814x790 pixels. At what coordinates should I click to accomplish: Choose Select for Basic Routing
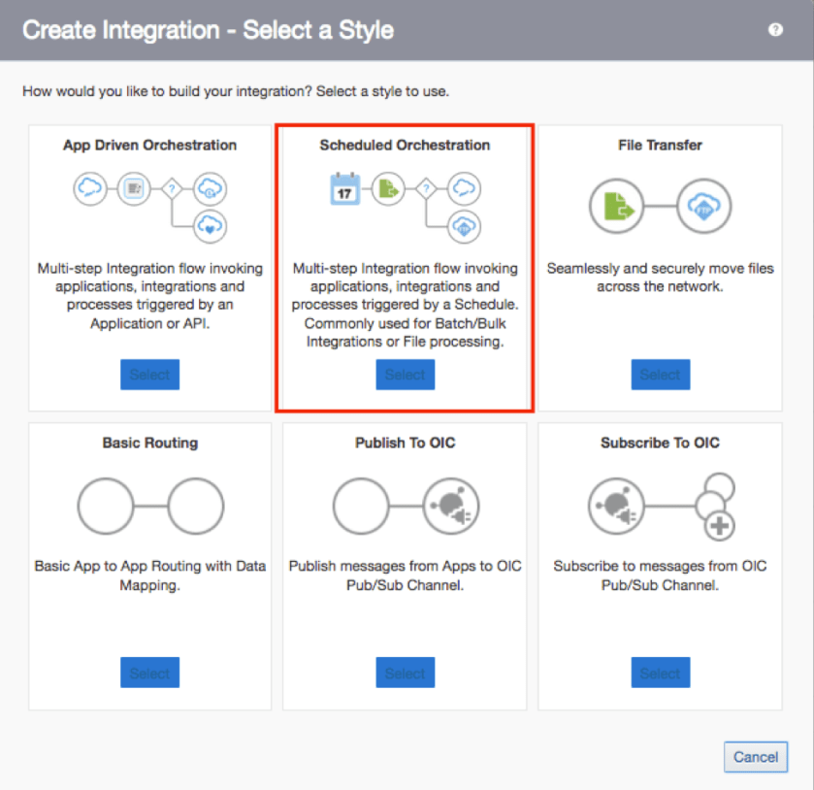pyautogui.click(x=150, y=673)
